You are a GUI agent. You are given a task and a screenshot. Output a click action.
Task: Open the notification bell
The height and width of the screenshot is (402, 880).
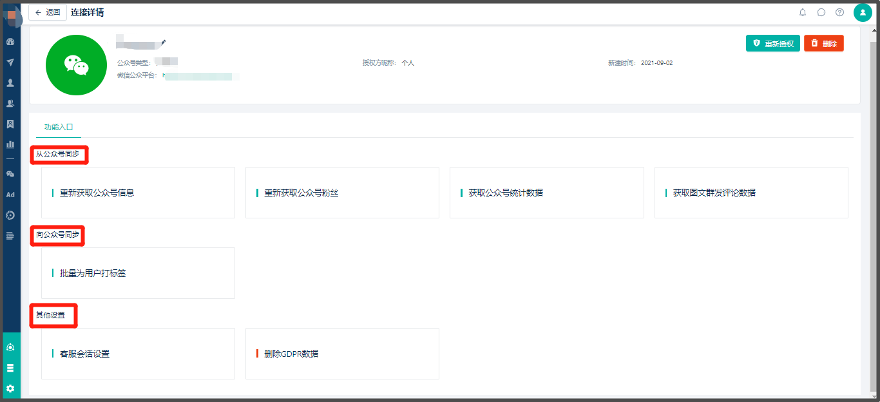803,12
